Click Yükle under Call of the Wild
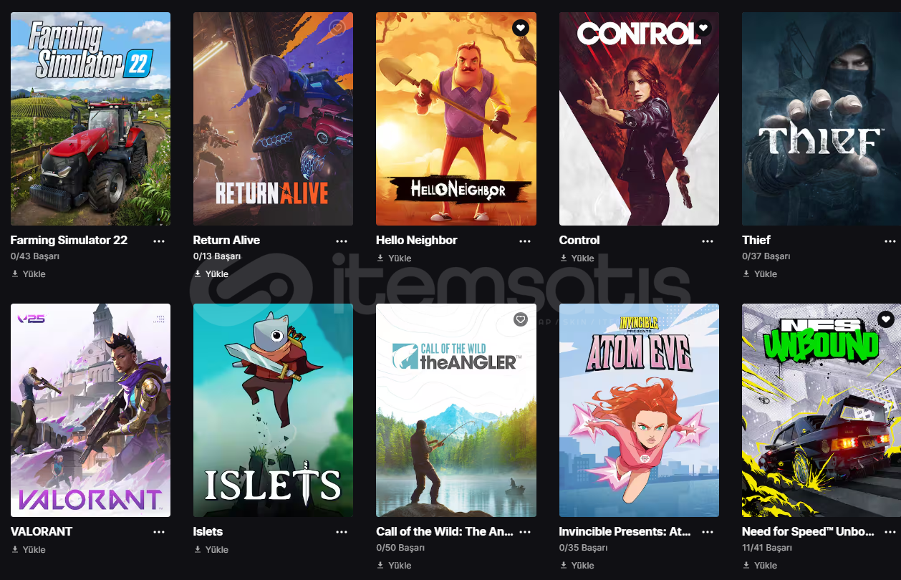Image resolution: width=901 pixels, height=580 pixels. [400, 565]
